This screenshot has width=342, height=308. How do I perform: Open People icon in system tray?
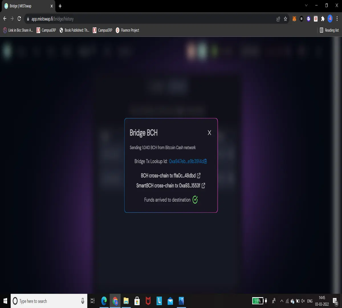[x=274, y=301]
